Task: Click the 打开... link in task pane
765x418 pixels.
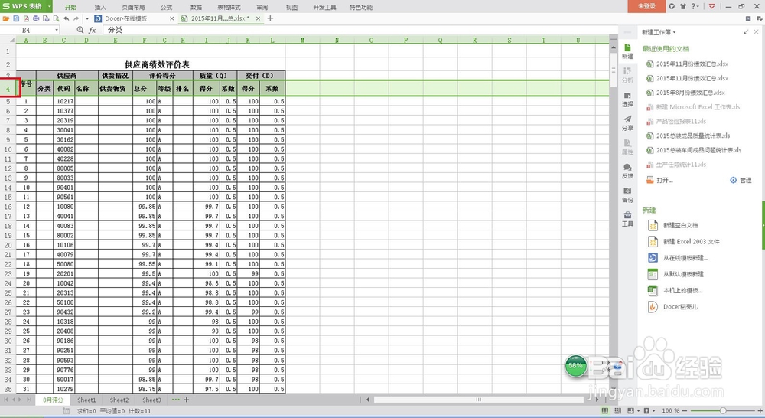Action: pos(659,180)
